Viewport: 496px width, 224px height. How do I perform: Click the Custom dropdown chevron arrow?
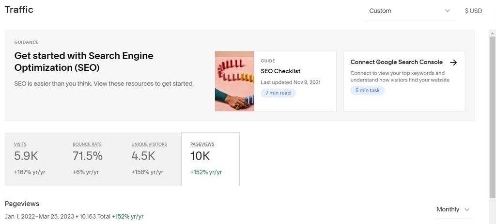pos(447,11)
